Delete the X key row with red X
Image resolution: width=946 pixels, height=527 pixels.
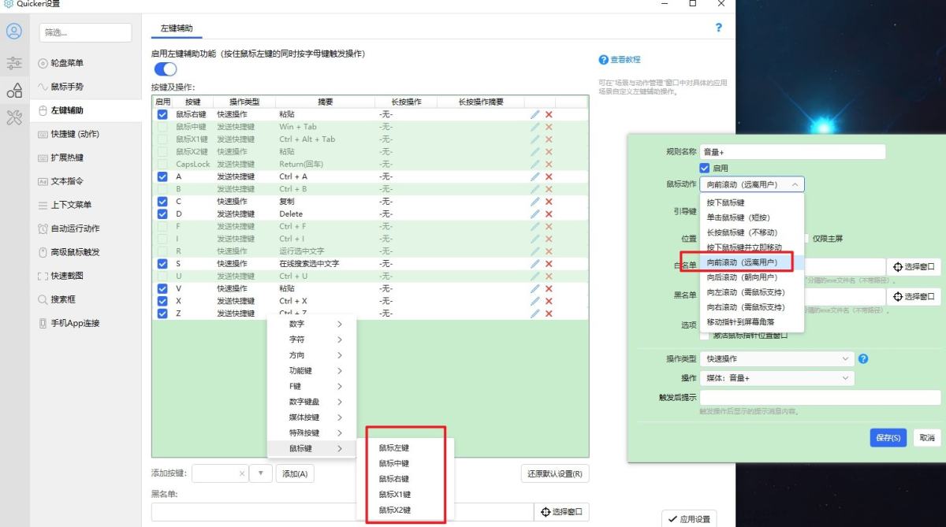[549, 301]
